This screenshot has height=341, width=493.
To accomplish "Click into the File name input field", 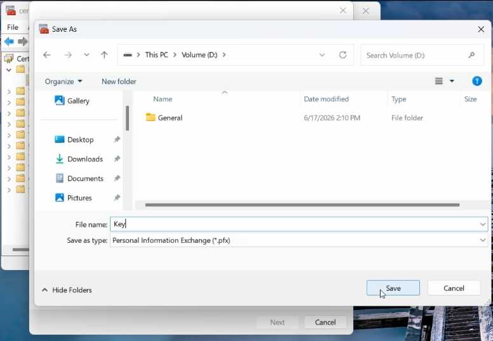I will [294, 224].
